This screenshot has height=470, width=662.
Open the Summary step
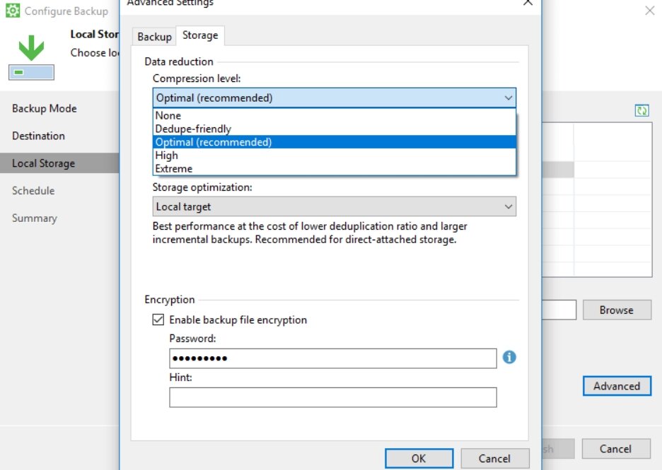click(35, 218)
